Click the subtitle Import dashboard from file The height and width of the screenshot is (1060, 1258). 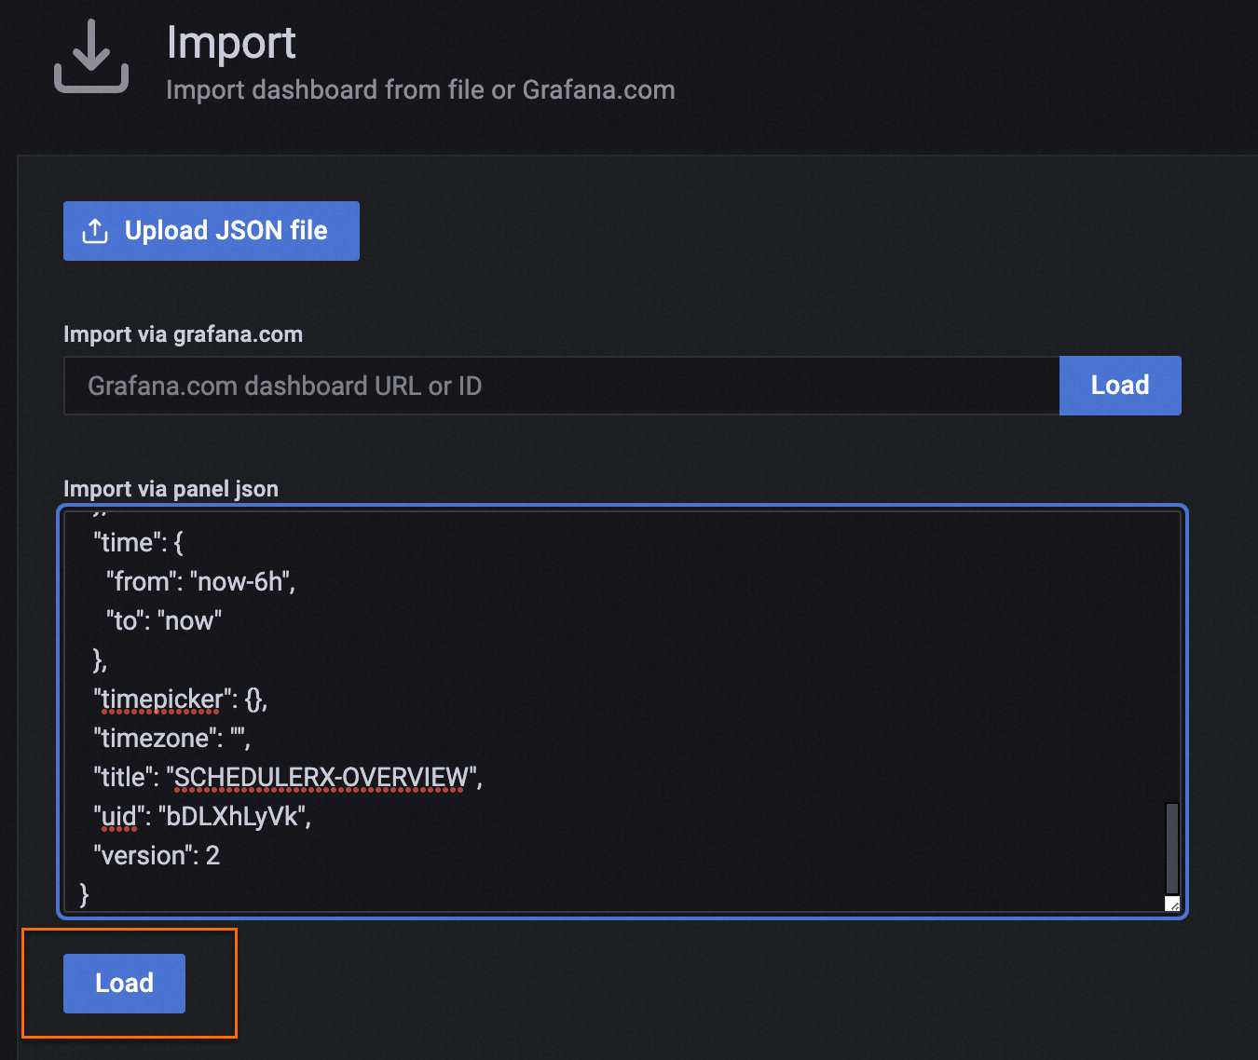[x=420, y=89]
